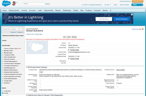Open the Chatter tab

[x=75, y=10]
